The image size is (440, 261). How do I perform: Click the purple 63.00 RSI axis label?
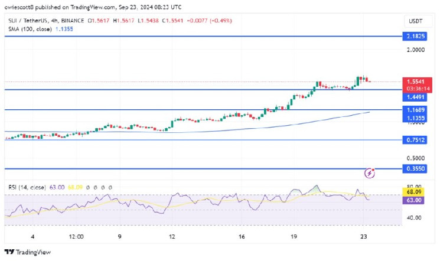tap(413, 200)
